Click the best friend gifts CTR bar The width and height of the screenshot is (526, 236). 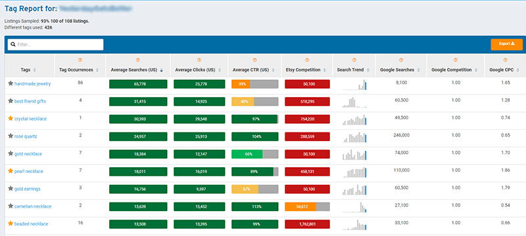click(254, 102)
